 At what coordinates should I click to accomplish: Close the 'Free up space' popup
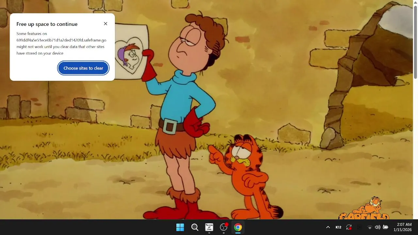pyautogui.click(x=105, y=24)
